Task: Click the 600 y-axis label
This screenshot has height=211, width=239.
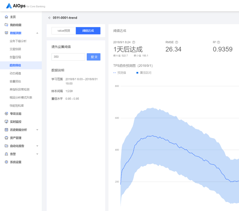Action: tap(117, 118)
